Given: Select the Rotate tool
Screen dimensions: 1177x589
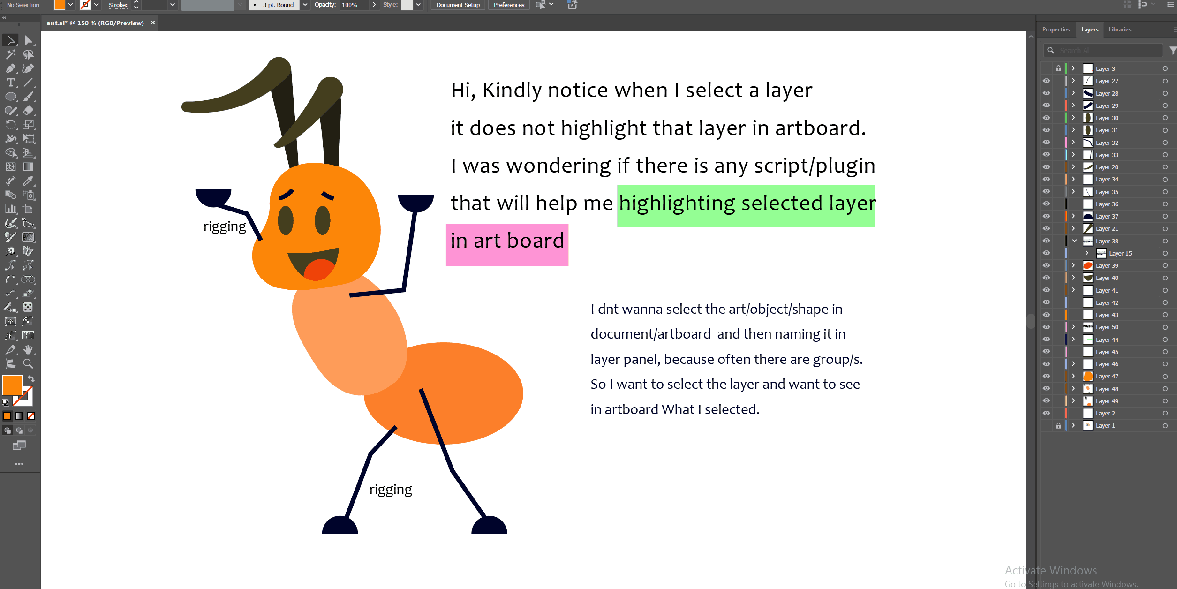Looking at the screenshot, I should point(10,125).
